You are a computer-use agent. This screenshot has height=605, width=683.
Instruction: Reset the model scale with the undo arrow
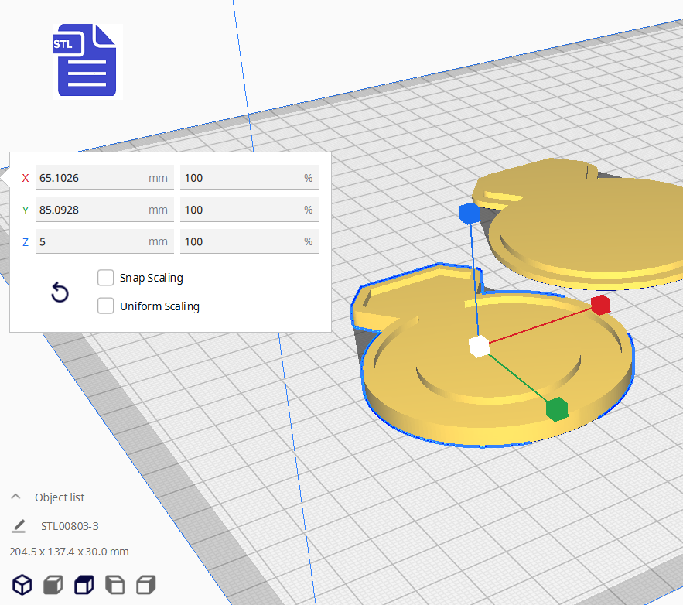pyautogui.click(x=60, y=292)
